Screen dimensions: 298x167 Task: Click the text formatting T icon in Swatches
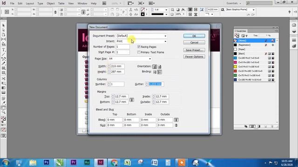[x=246, y=36]
